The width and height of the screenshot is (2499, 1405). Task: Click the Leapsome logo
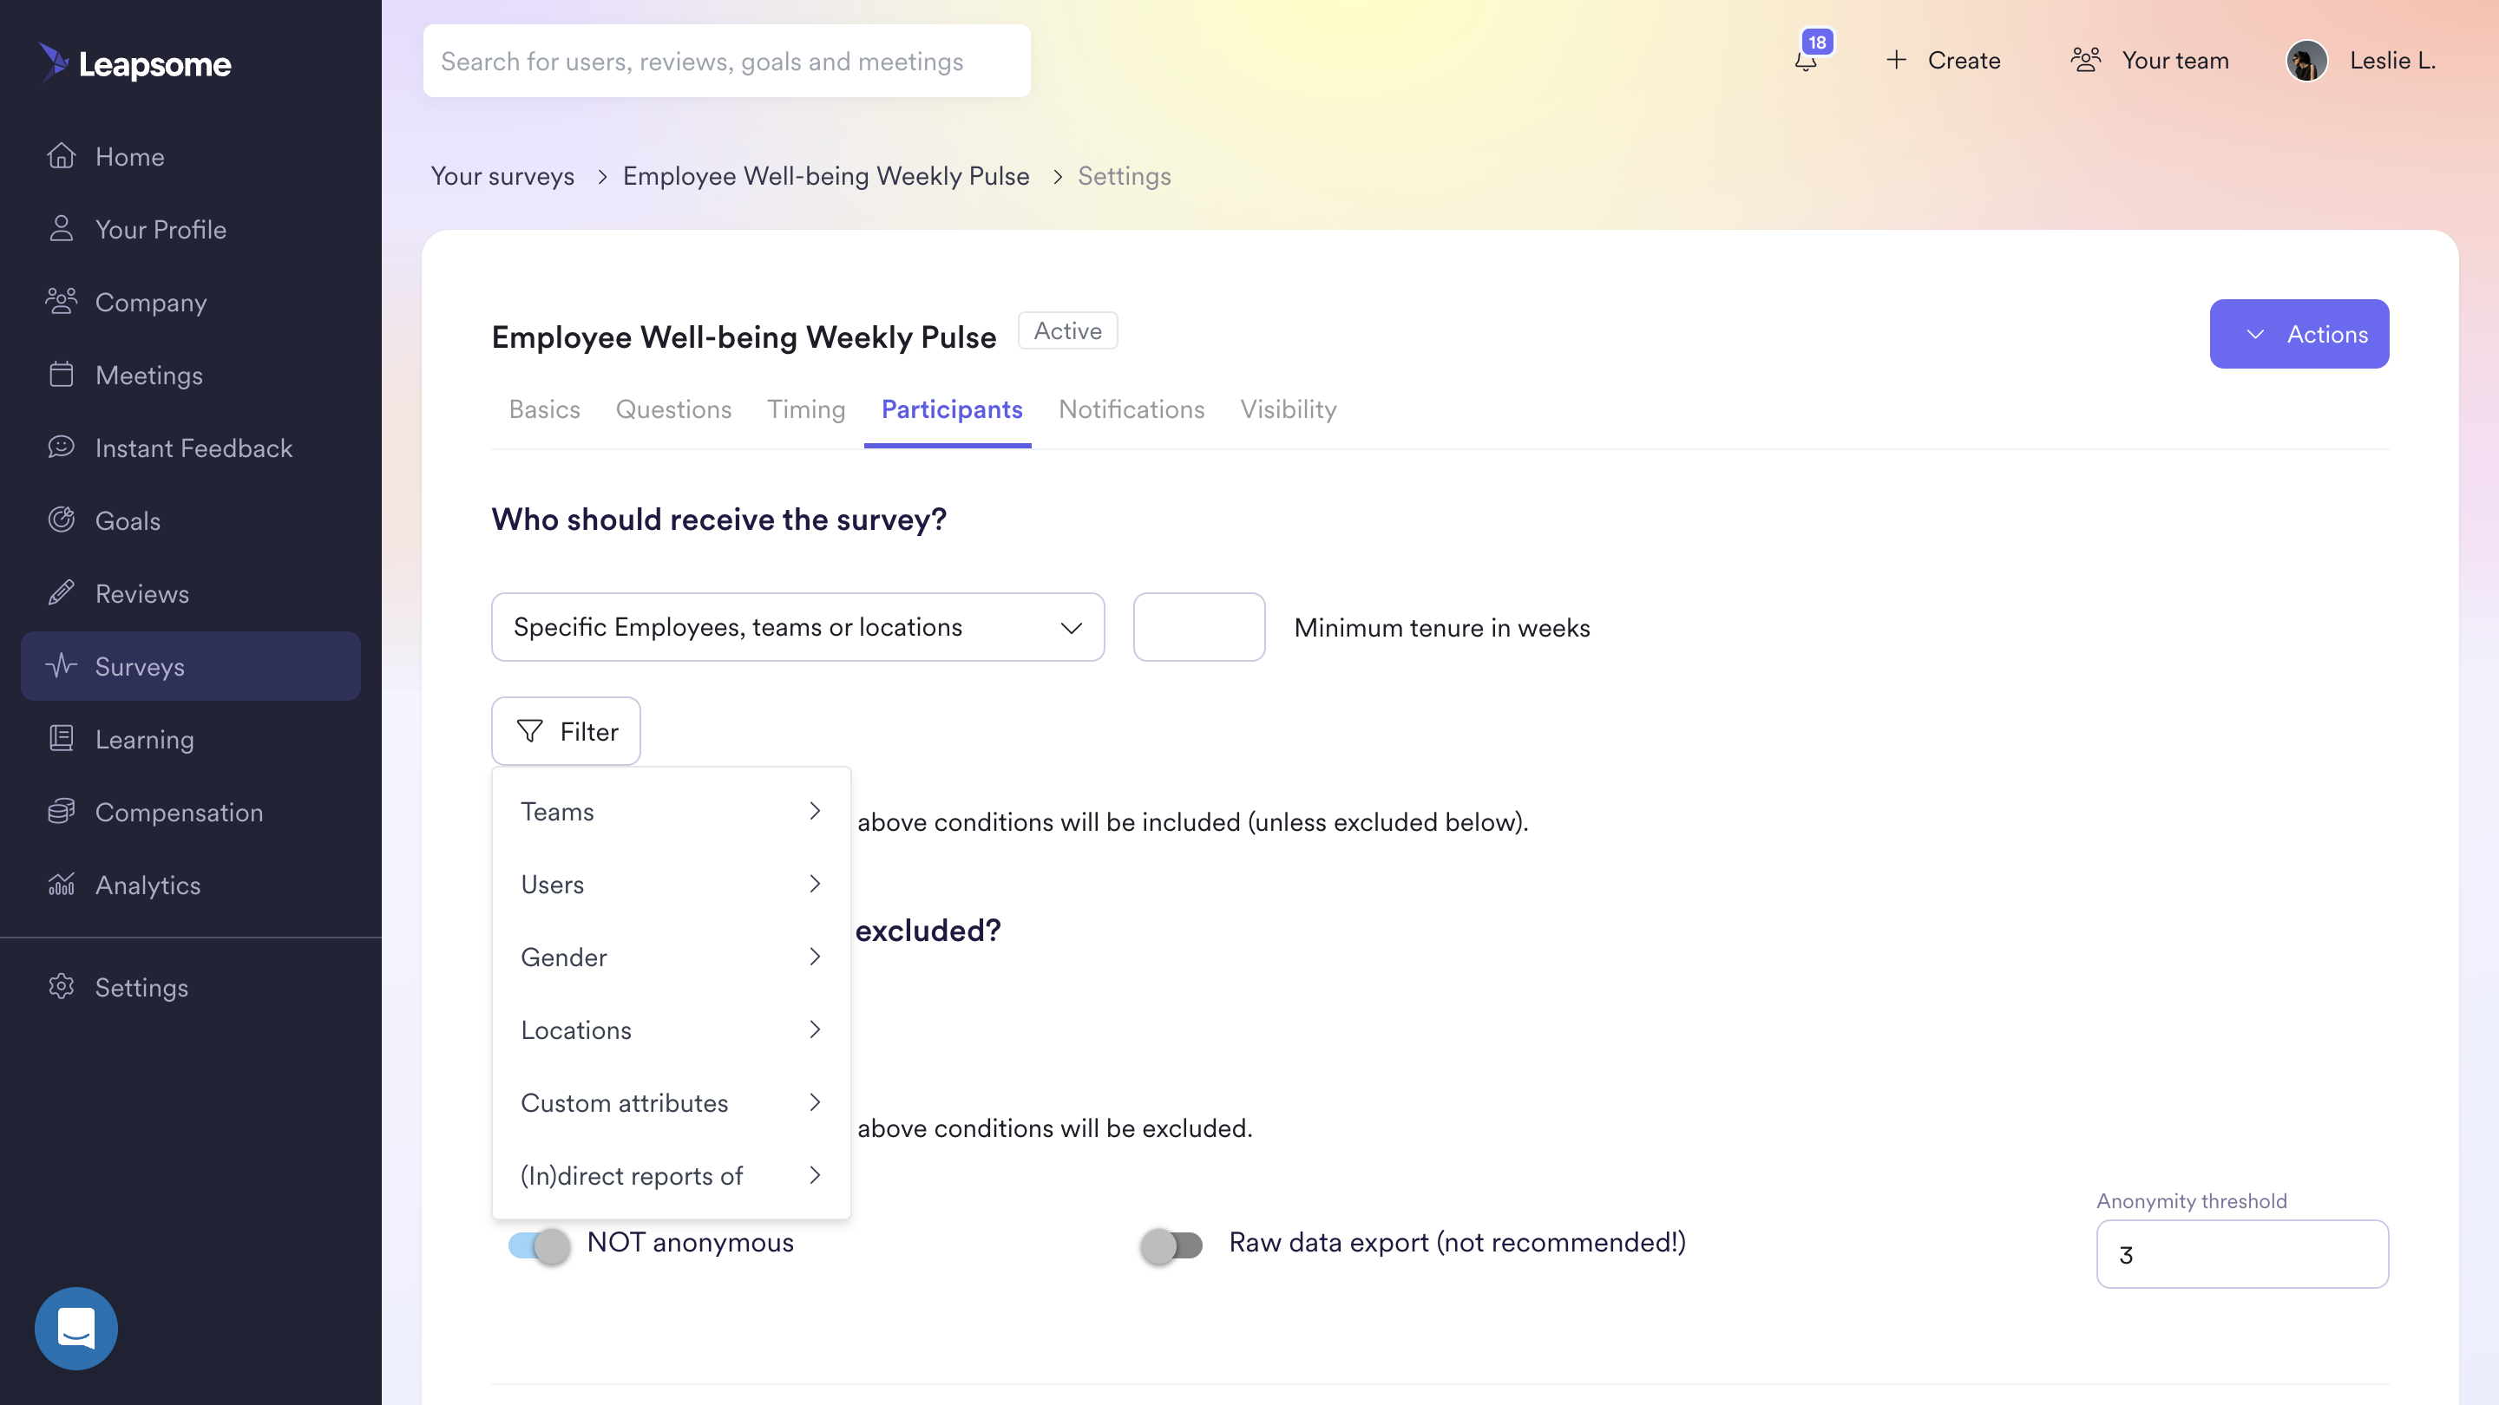tap(134, 64)
